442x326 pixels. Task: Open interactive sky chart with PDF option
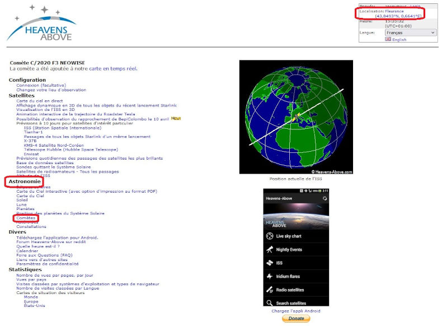[87, 191]
